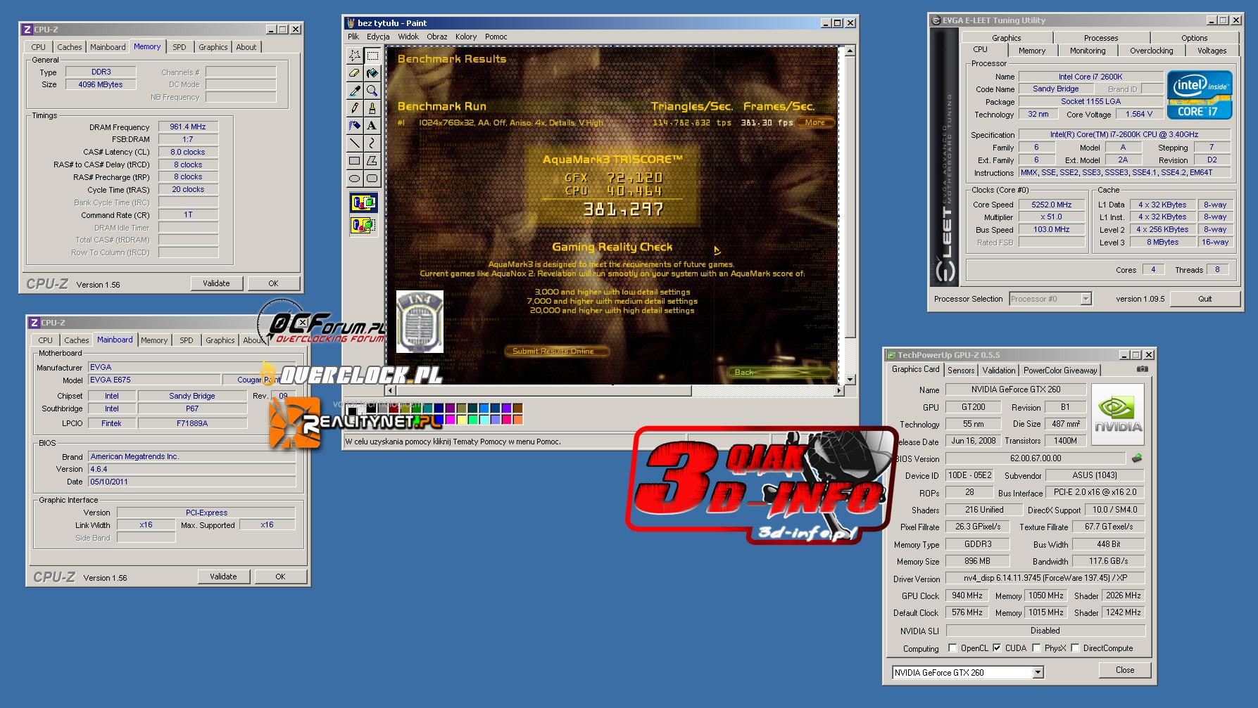Click the BIOS Version value 62.00.67.00.00

[x=1035, y=458]
